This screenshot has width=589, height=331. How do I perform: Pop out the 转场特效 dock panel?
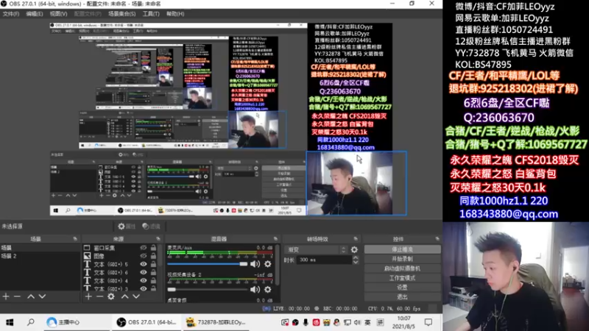coord(356,238)
